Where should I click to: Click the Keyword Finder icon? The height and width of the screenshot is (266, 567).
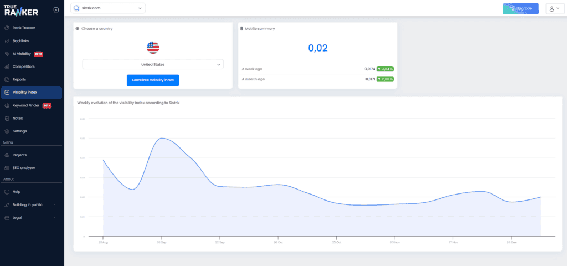[7, 105]
